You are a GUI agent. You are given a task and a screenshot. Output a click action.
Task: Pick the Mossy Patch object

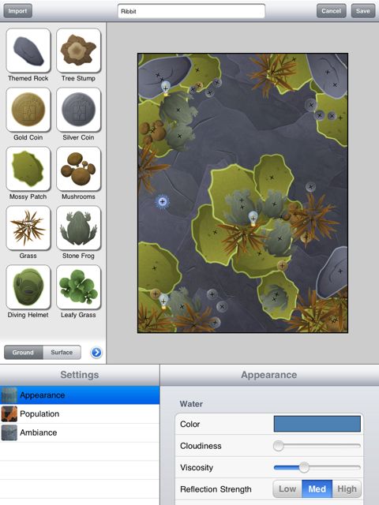pos(28,169)
